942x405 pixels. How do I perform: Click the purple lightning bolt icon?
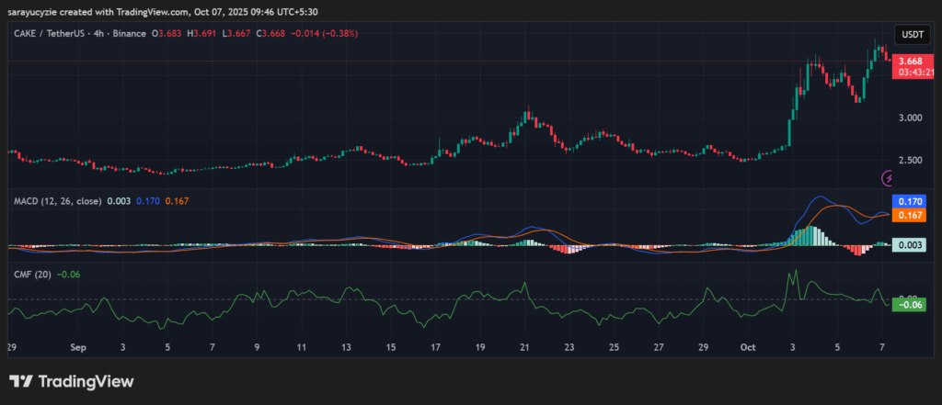pos(889,178)
